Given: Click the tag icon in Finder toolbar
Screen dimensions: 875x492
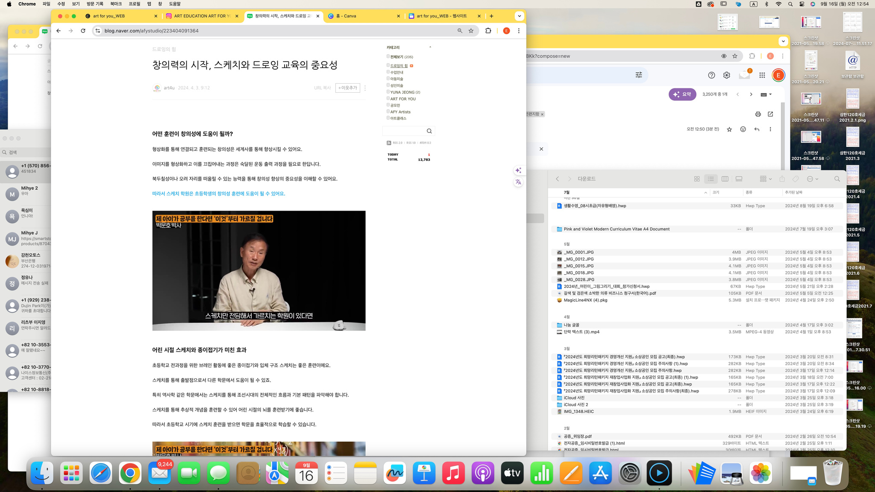Looking at the screenshot, I should pyautogui.click(x=796, y=179).
